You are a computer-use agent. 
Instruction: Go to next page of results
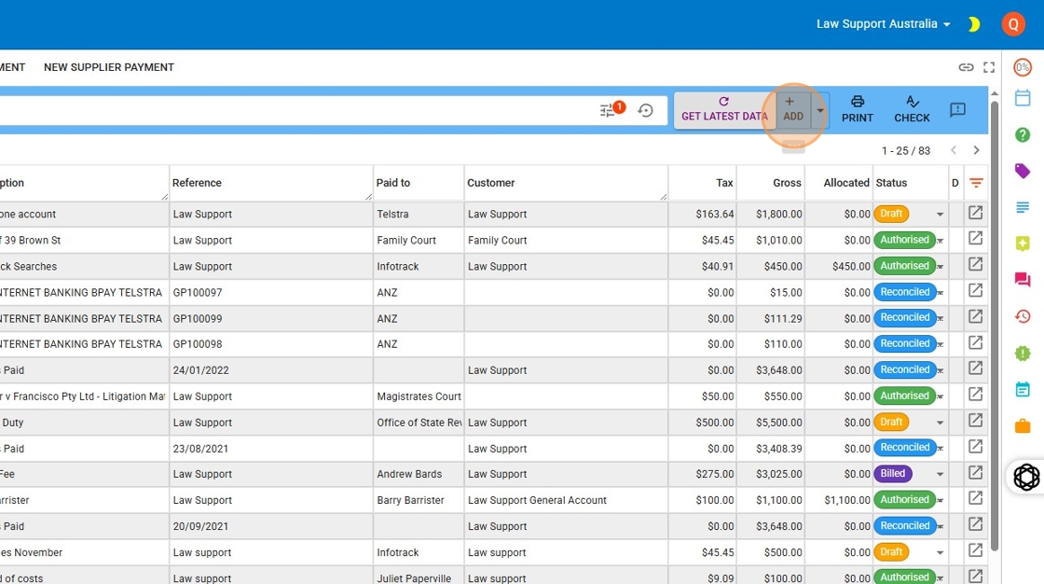click(x=976, y=150)
